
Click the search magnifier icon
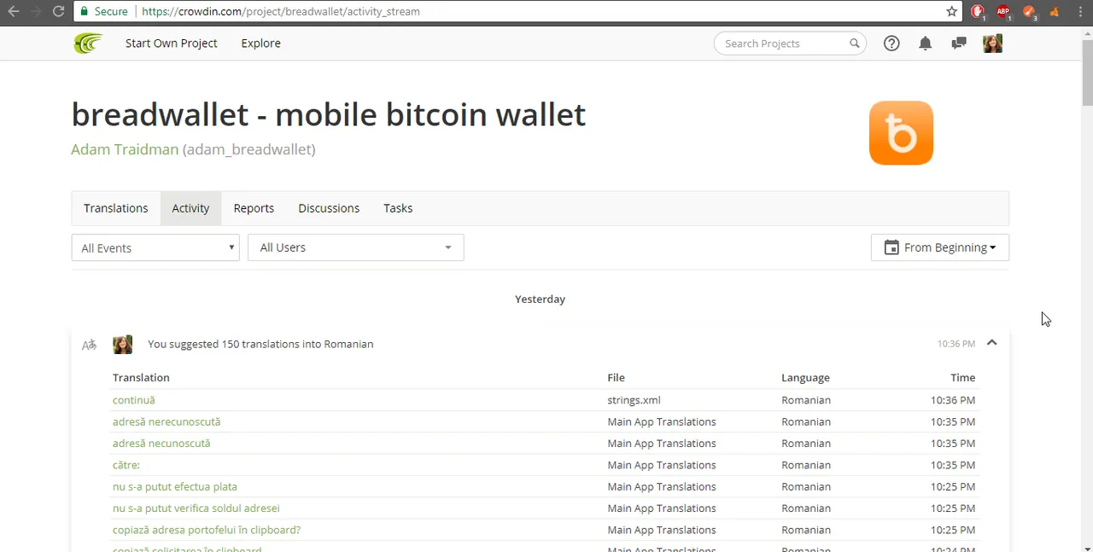854,44
